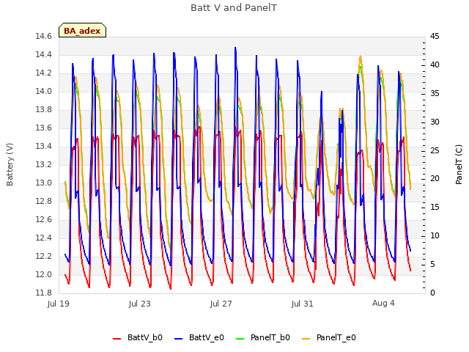469x352 pixels.
Task: Click the Aug 4 date tick label
Action: point(383,303)
